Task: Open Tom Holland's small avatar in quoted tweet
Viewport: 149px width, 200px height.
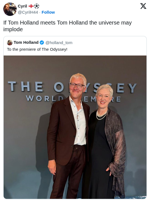Action: click(10, 43)
